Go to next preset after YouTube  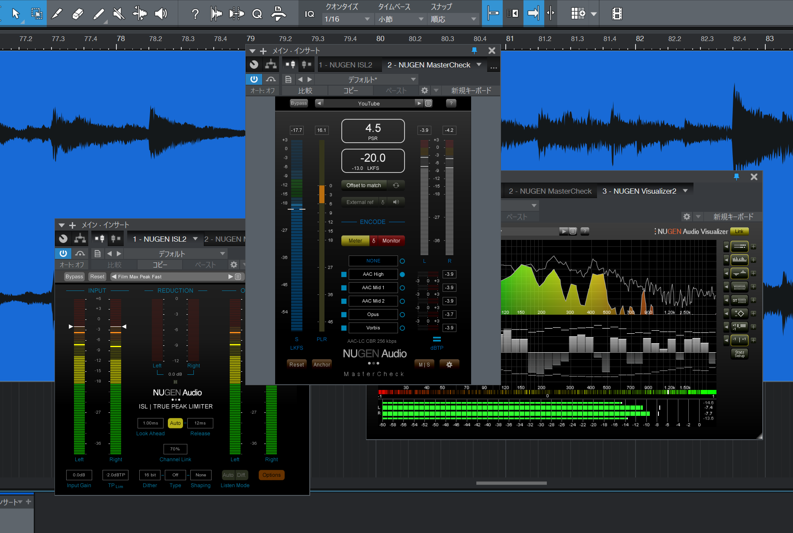419,103
